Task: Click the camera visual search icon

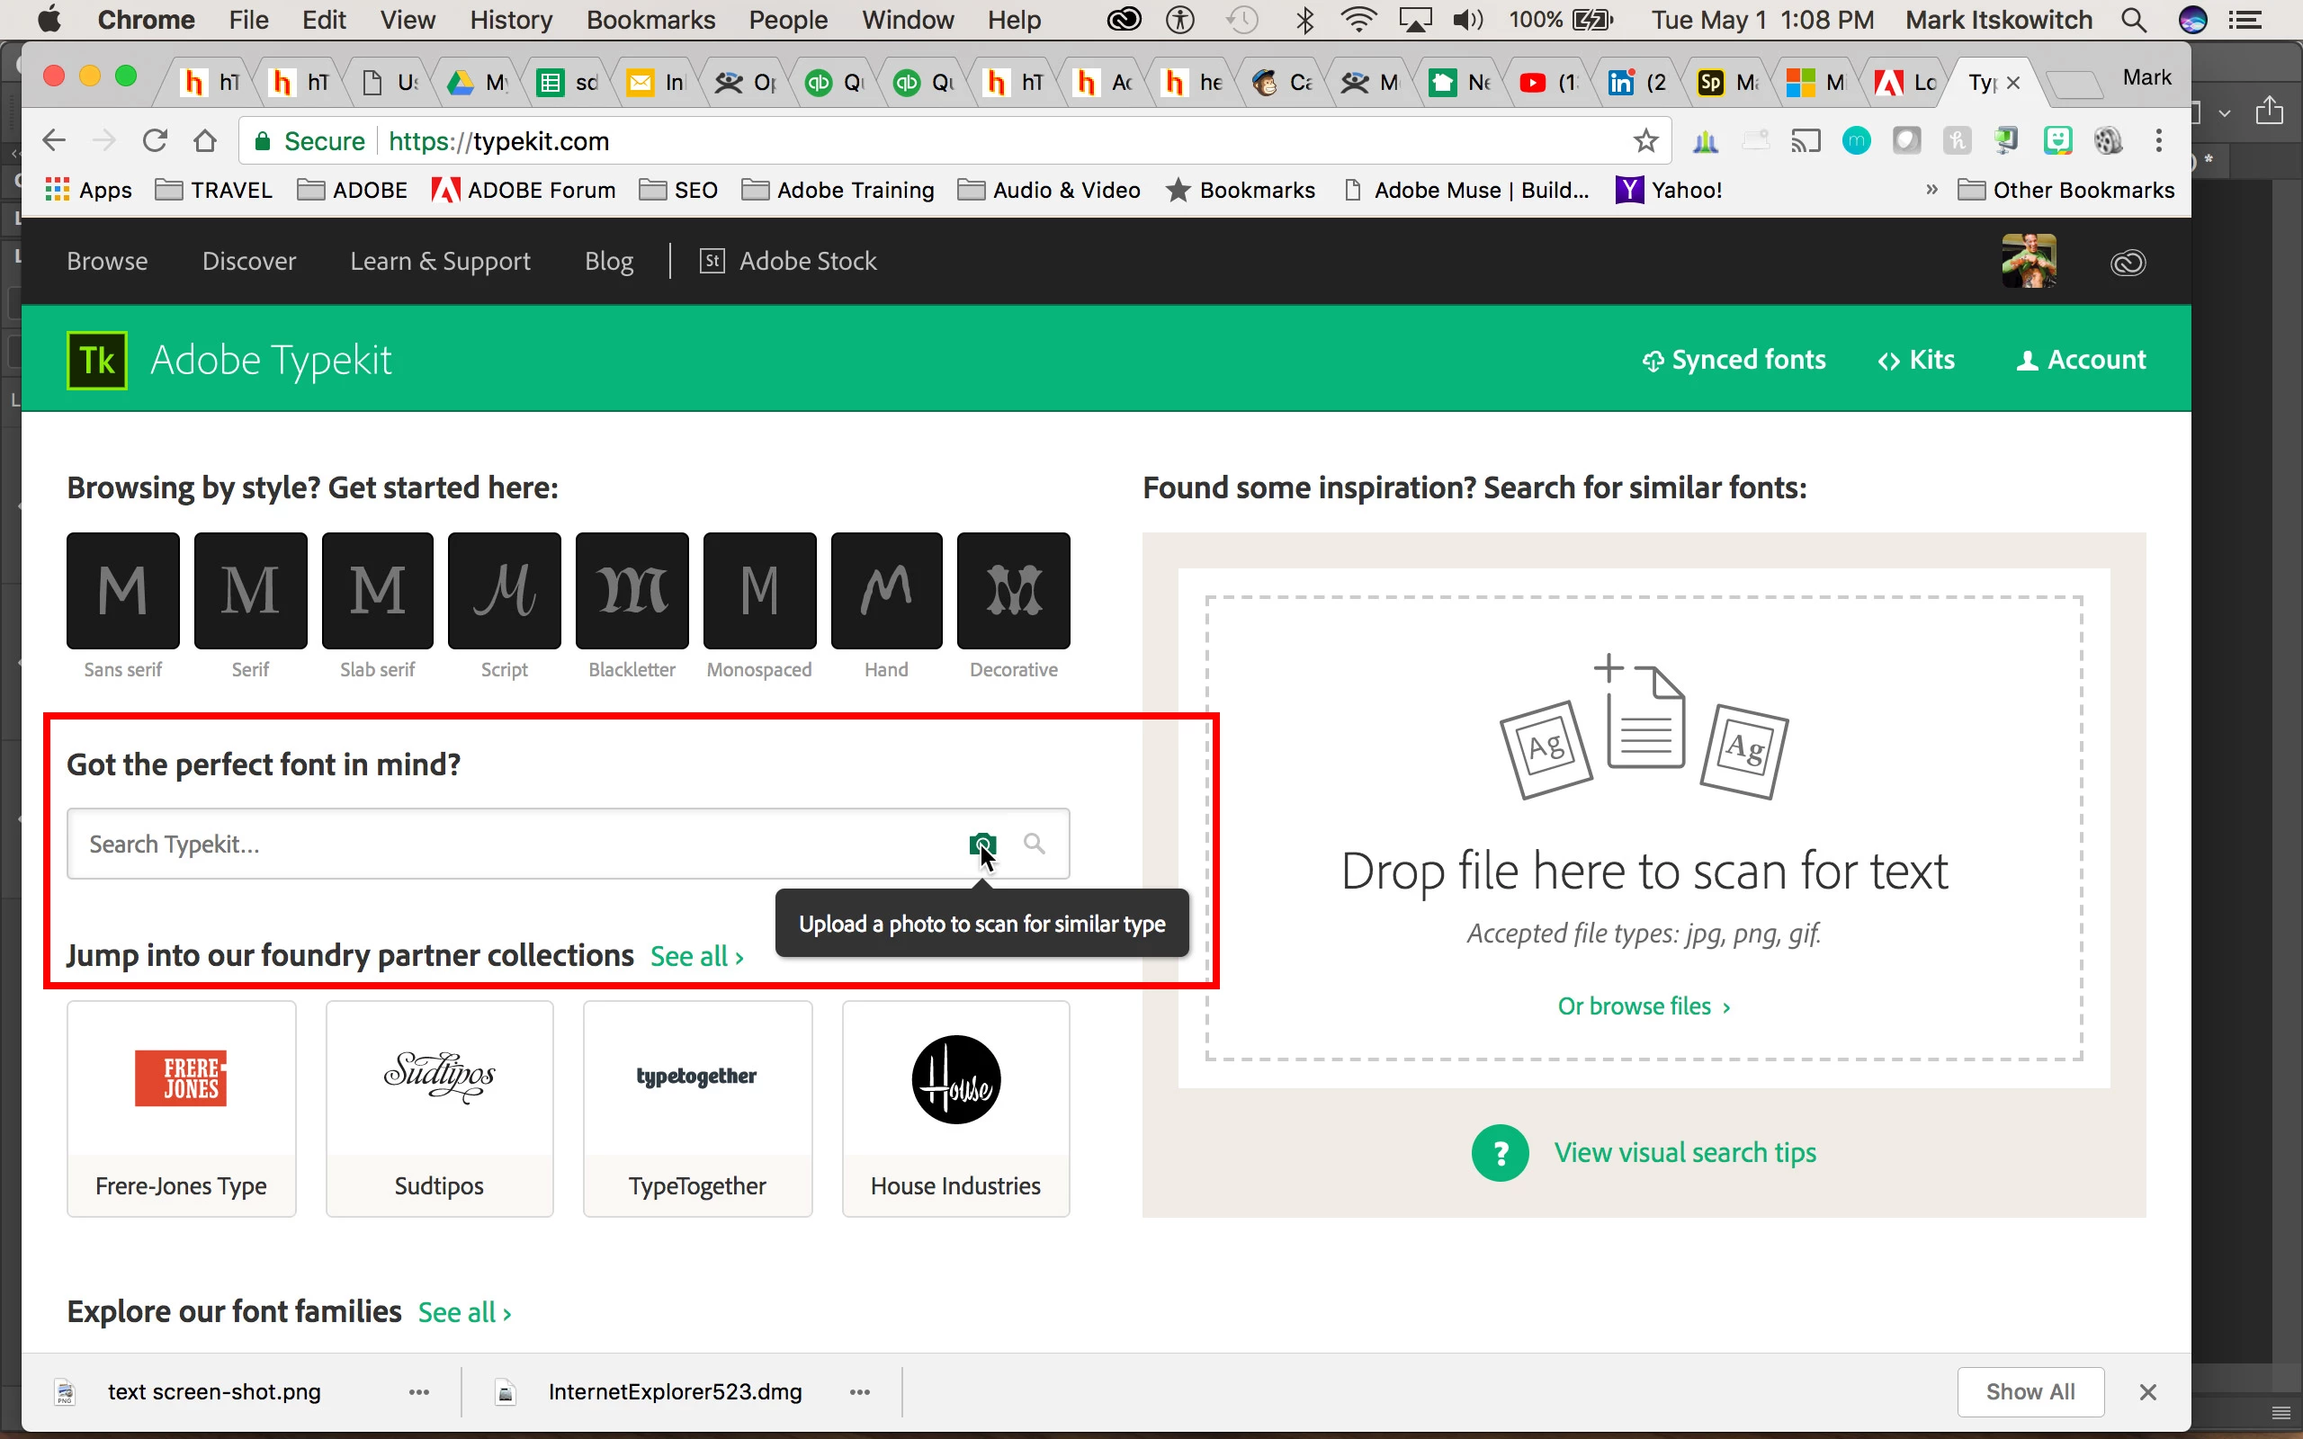Action: point(981,844)
